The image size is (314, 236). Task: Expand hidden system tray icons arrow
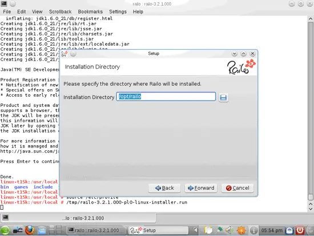click(x=196, y=230)
